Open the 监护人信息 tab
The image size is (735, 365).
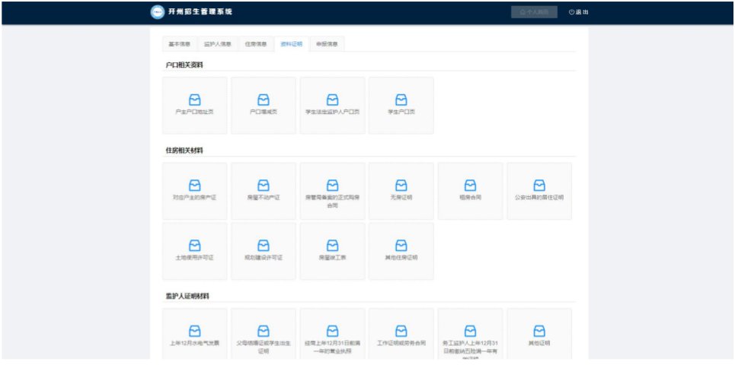[217, 44]
